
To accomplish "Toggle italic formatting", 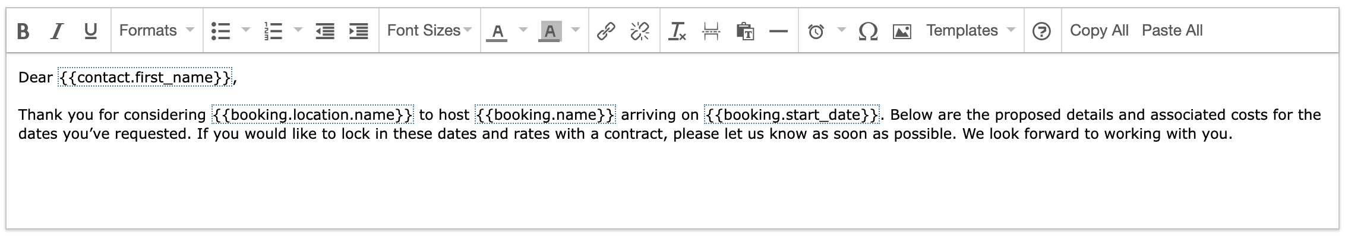I will pyautogui.click(x=57, y=31).
